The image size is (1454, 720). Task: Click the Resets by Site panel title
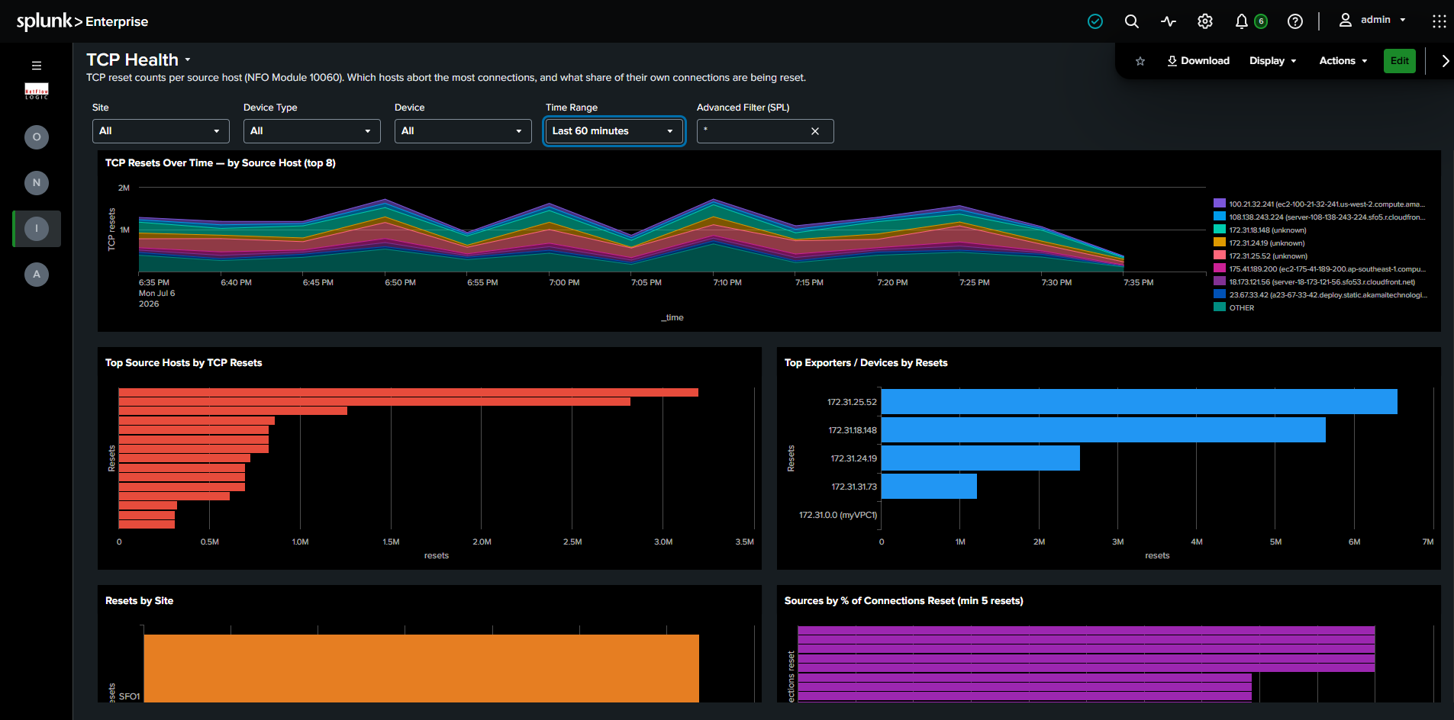(139, 600)
